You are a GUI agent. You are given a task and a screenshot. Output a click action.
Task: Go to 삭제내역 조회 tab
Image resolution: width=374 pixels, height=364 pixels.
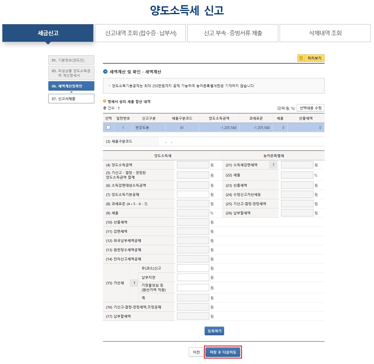click(x=325, y=33)
